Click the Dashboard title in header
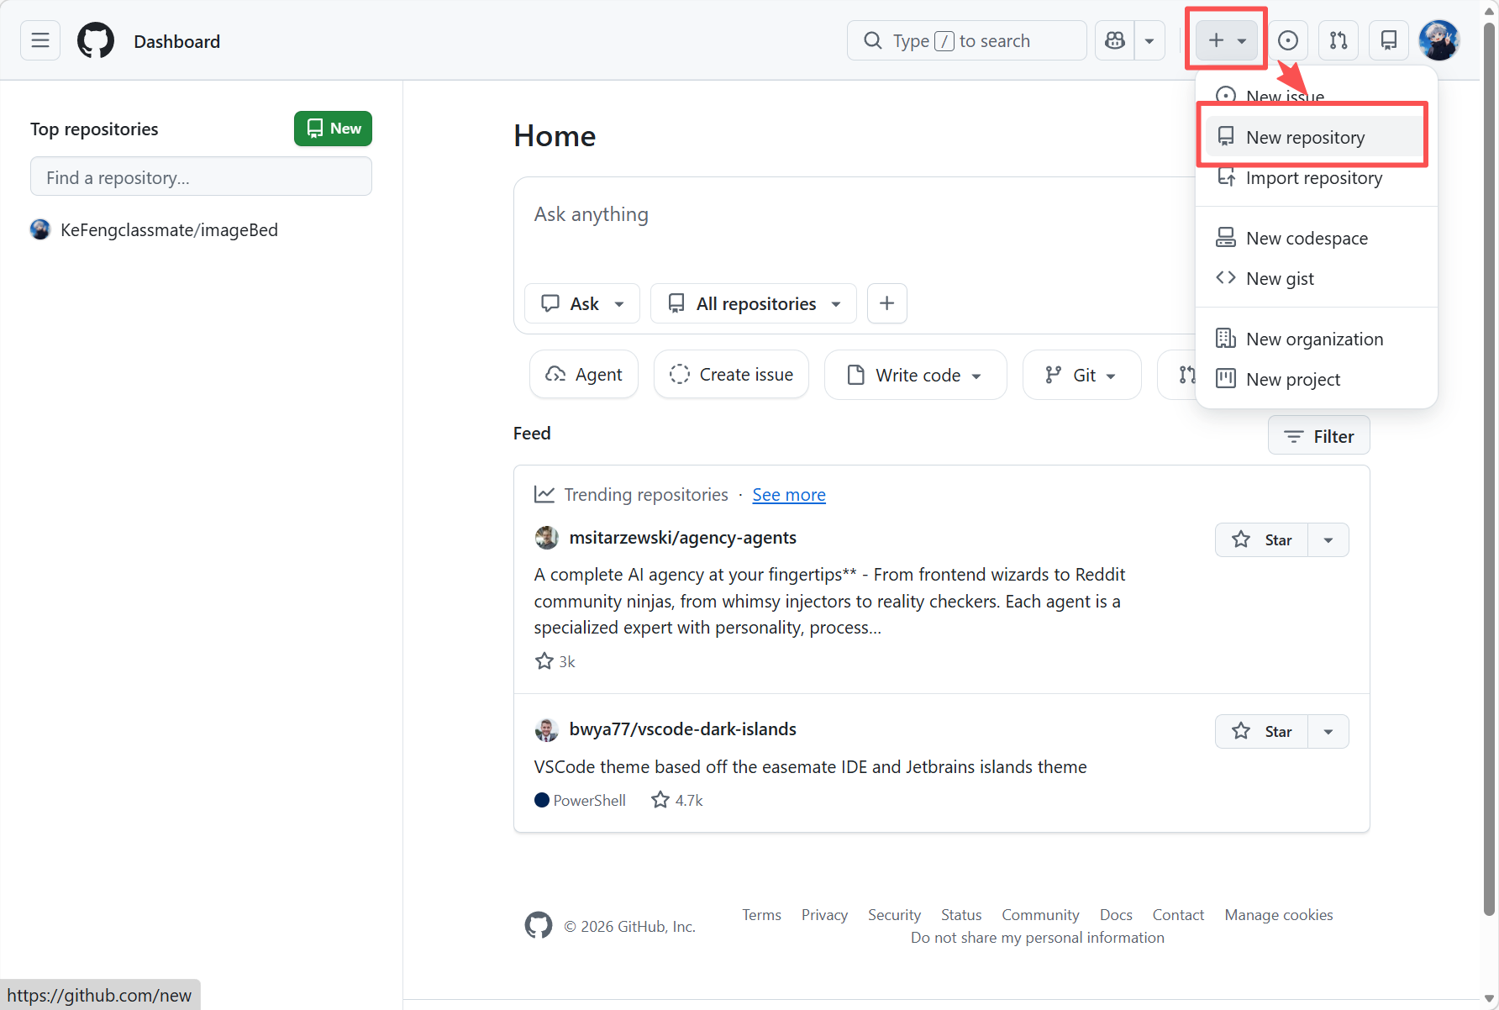1499x1010 pixels. pyautogui.click(x=176, y=41)
